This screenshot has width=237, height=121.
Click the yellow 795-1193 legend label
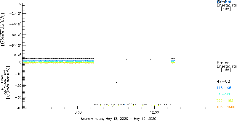click(x=225, y=101)
